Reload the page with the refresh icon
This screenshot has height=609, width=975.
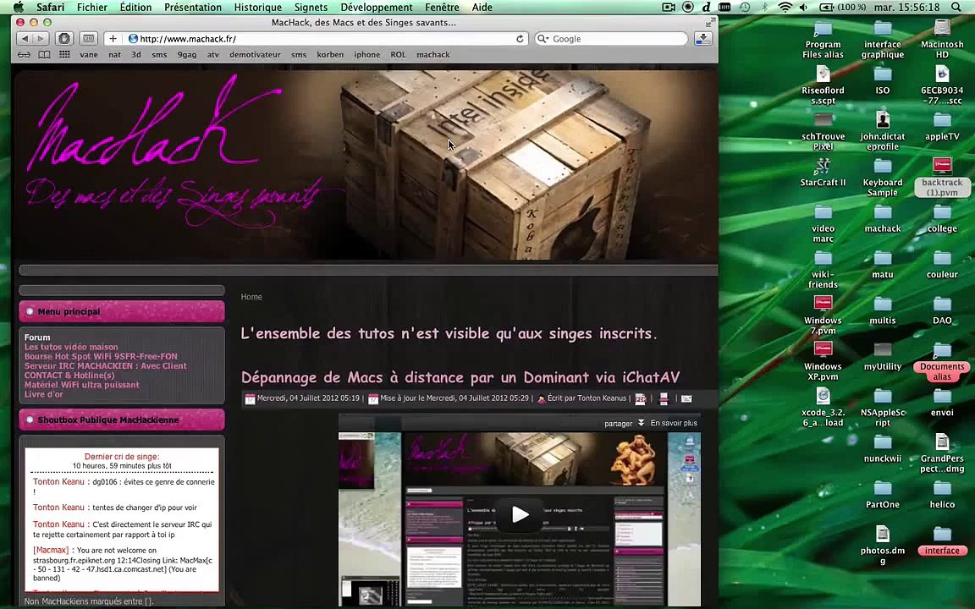coord(520,39)
